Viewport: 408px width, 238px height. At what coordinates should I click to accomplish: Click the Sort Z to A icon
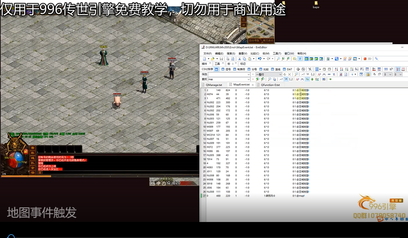(342, 69)
